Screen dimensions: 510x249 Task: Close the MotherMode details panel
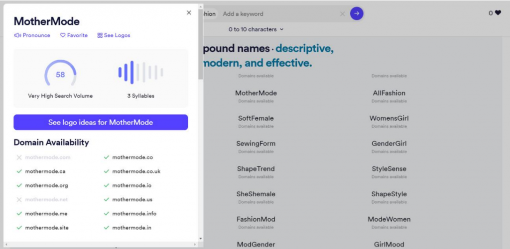point(189,12)
